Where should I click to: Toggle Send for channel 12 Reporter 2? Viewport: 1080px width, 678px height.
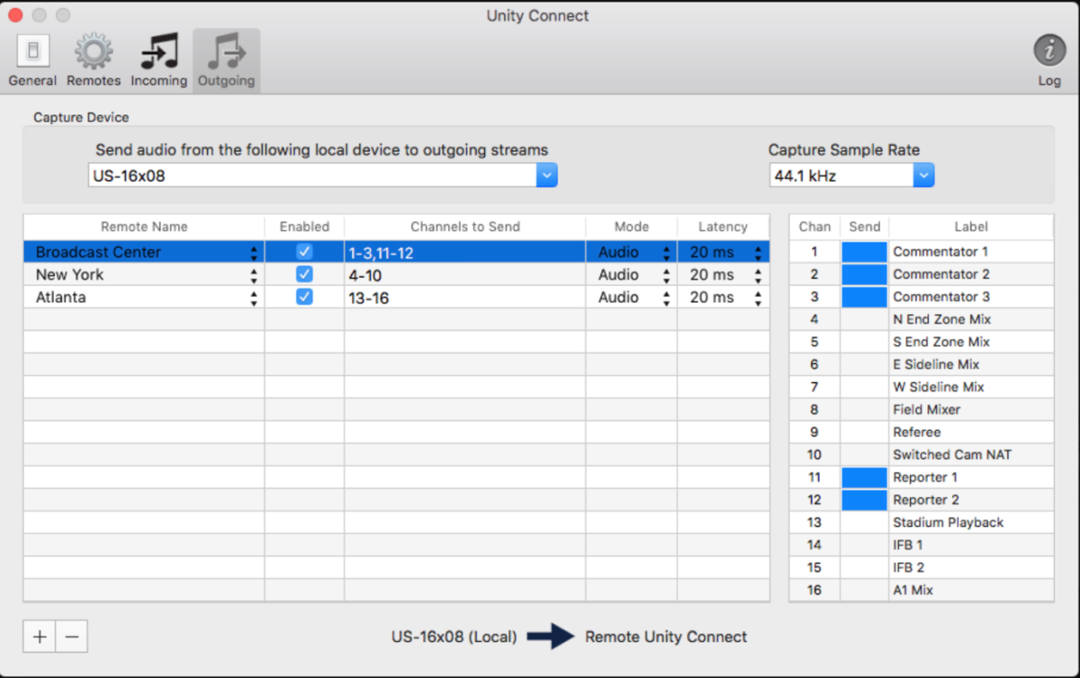(x=864, y=500)
